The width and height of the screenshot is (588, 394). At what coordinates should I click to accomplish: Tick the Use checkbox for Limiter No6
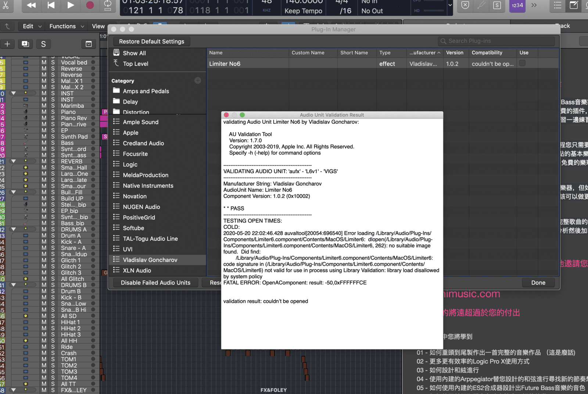point(522,63)
